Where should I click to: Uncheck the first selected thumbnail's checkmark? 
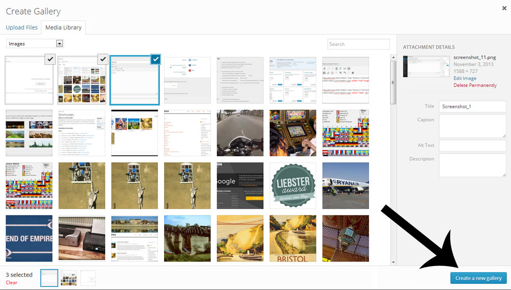[x=50, y=60]
